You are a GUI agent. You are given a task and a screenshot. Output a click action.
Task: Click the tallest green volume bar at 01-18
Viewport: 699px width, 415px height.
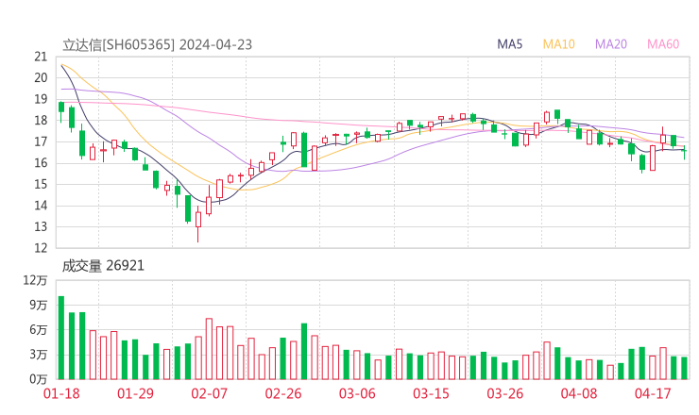[x=61, y=338]
